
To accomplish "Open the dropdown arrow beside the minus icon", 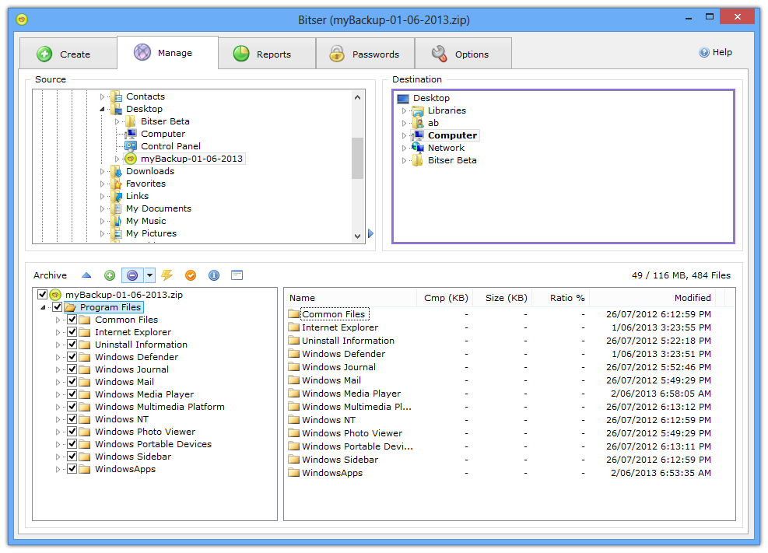I will [150, 275].
